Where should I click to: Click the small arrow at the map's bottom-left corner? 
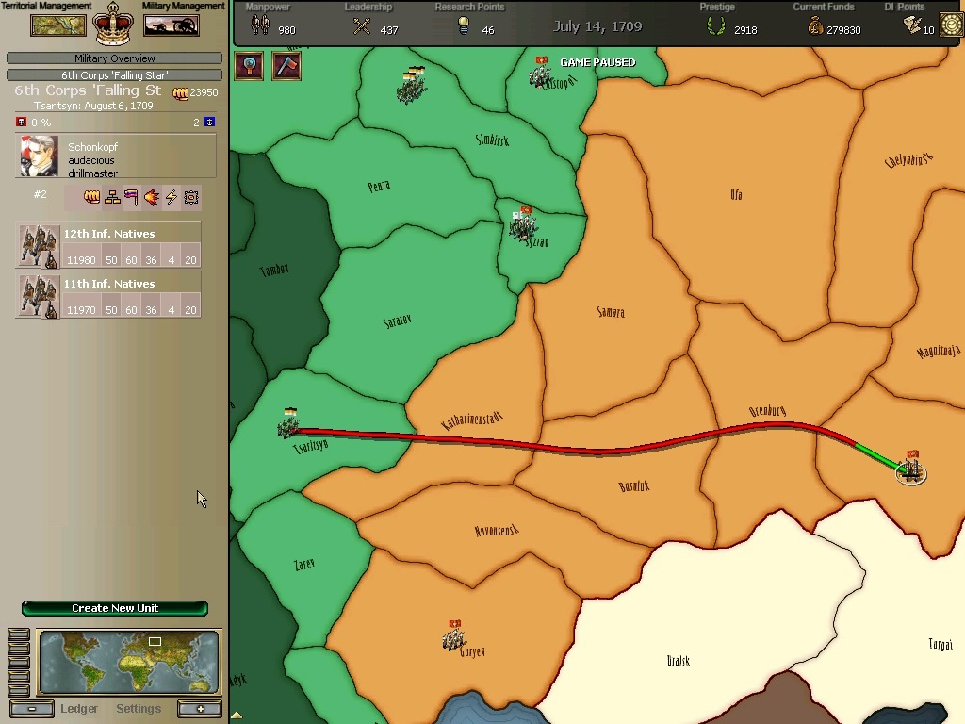tap(237, 716)
